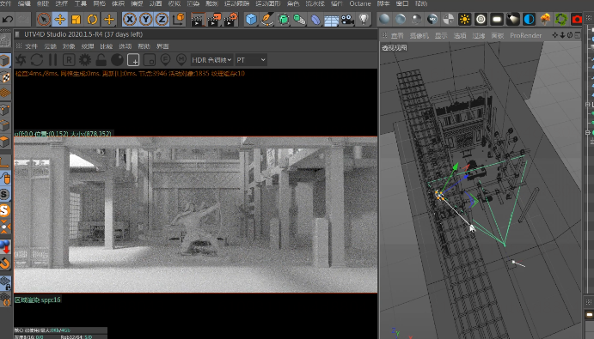Add Octane targeted area light ring icon
Viewport: 594px width, 339px height.
(x=481, y=19)
